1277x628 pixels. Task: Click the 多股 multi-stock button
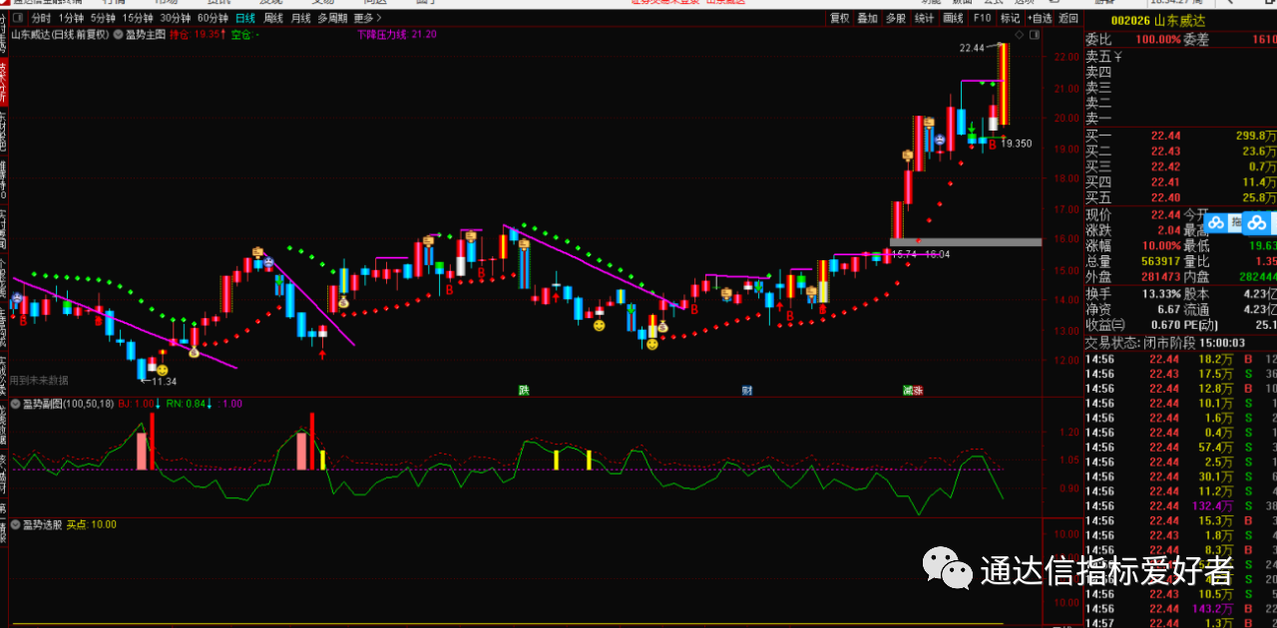(x=896, y=18)
